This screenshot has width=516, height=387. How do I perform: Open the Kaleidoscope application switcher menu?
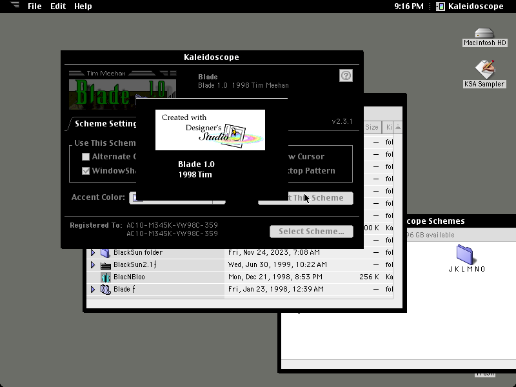click(470, 6)
